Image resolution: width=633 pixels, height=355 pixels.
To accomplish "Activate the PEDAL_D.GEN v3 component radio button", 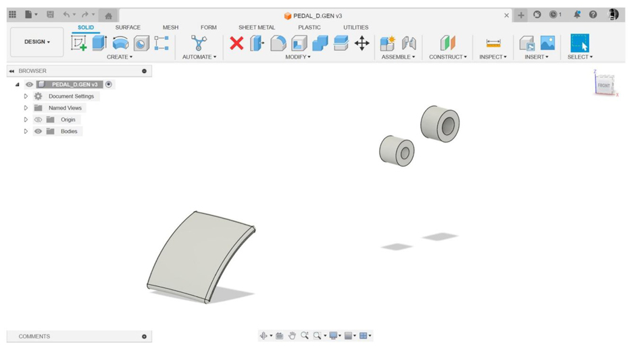I will [109, 84].
